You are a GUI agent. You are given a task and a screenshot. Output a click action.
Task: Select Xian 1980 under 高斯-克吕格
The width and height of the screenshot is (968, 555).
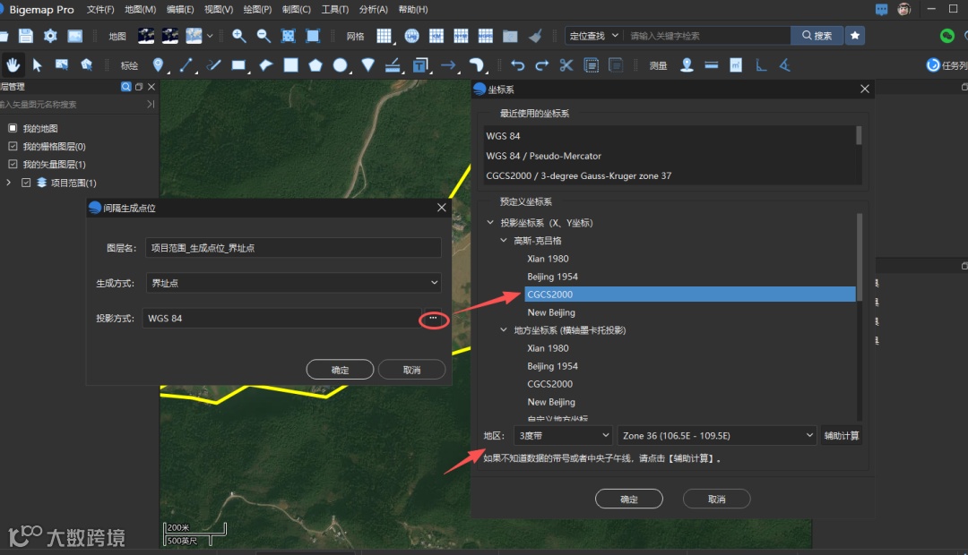click(x=548, y=259)
